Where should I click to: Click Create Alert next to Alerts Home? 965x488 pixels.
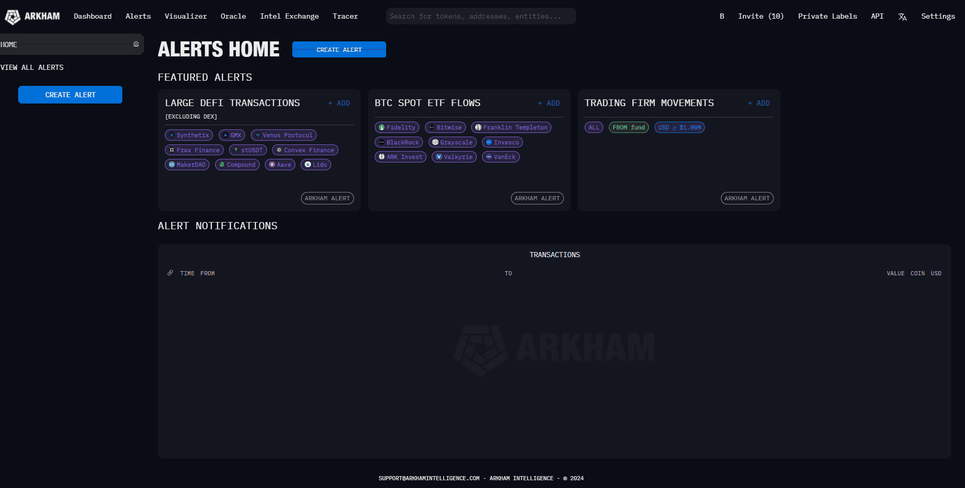(x=339, y=50)
